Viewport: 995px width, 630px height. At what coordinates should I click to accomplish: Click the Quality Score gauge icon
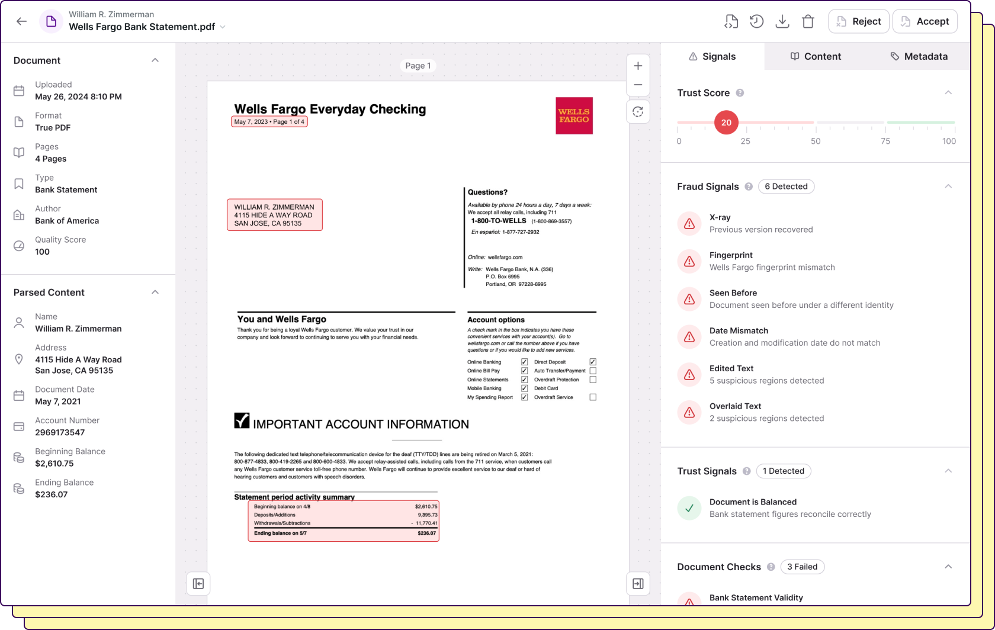(19, 246)
